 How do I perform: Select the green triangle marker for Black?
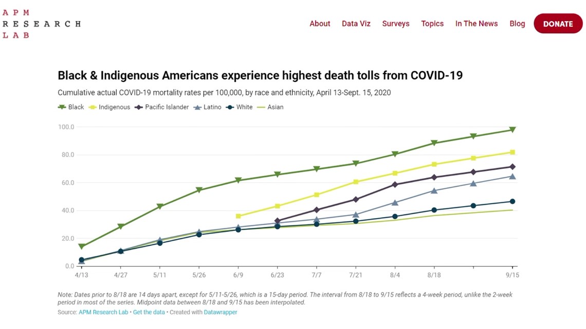(62, 107)
